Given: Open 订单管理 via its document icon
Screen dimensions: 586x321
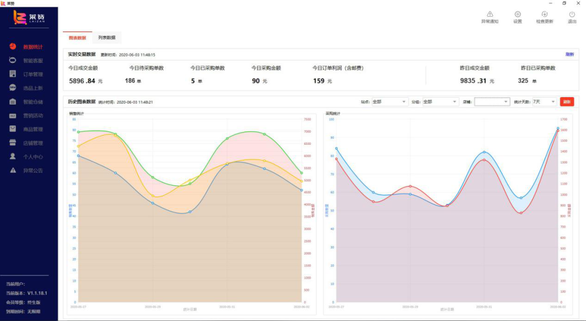Looking at the screenshot, I should (12, 74).
